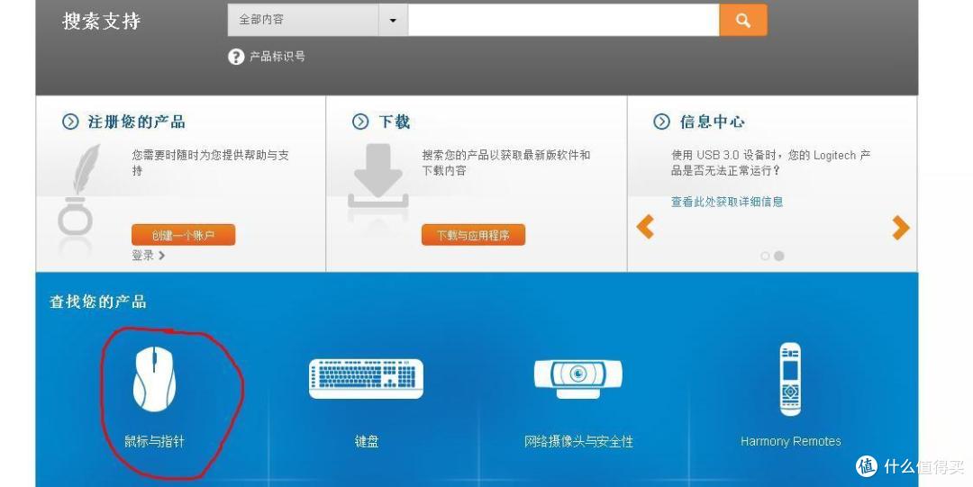Click the 搜索您的产品以获取最新版软件 description
Screen dimensions: 973x487
tap(505, 163)
